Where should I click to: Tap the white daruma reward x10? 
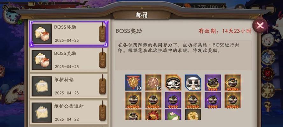point(193,82)
